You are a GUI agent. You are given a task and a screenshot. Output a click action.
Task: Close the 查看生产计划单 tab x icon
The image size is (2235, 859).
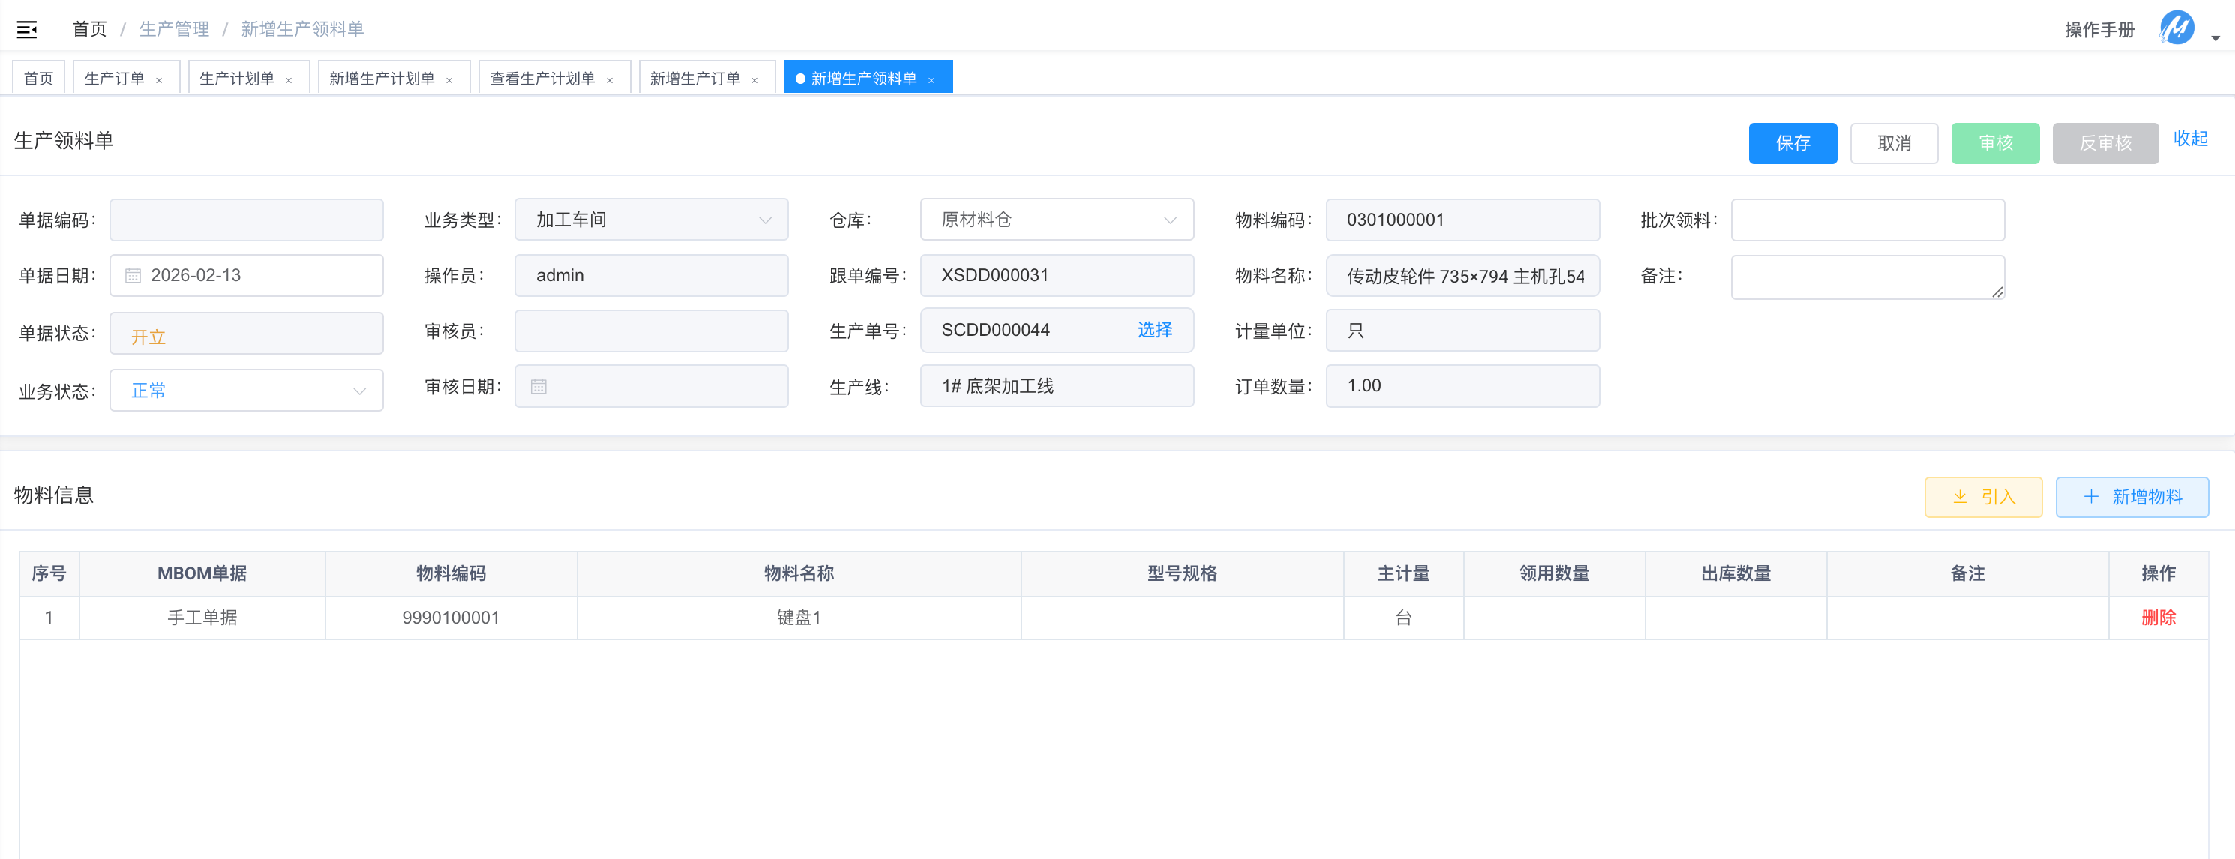coord(610,81)
